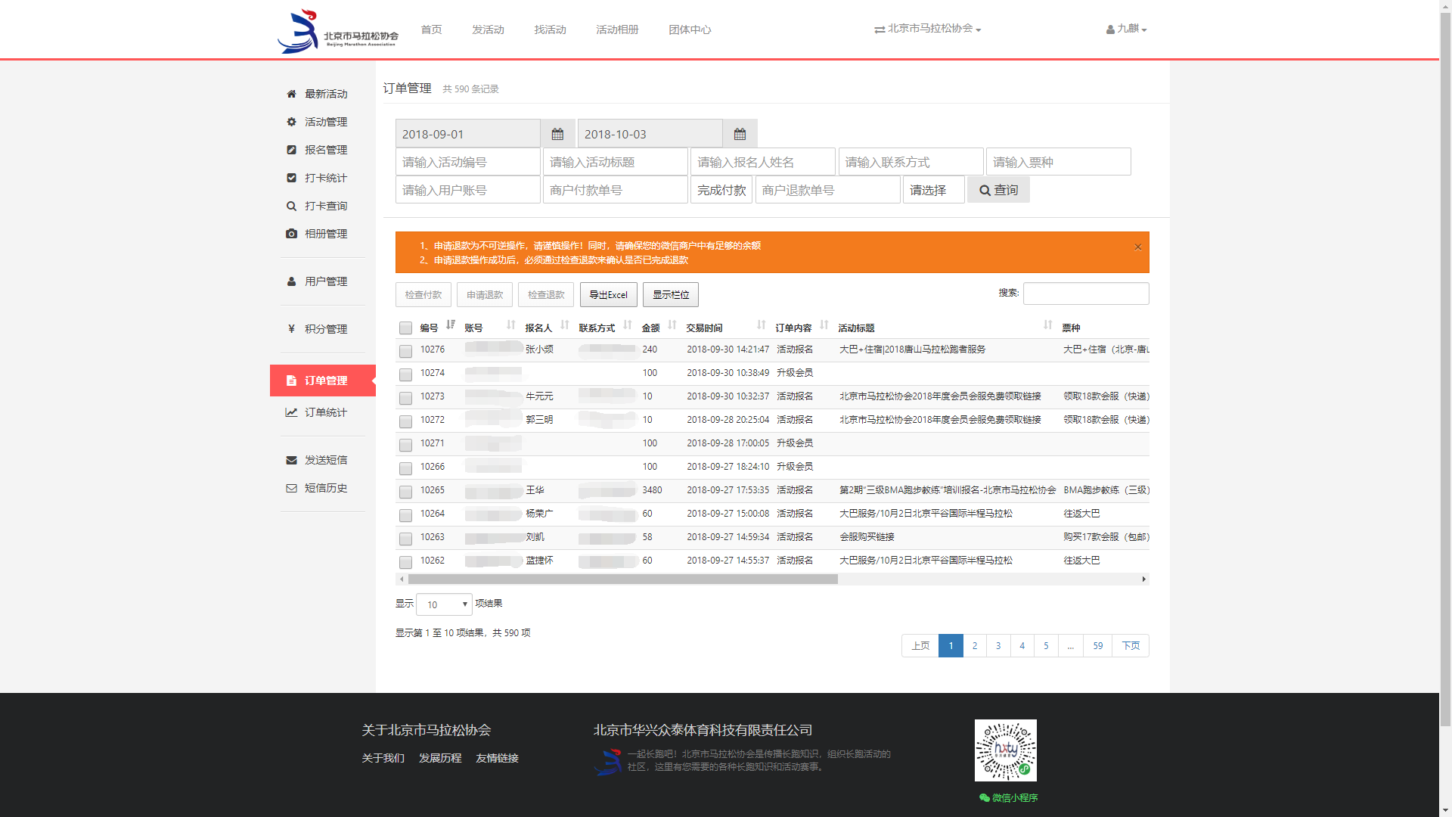Image resolution: width=1452 pixels, height=817 pixels.
Task: Open the start date calendar picker
Action: click(x=557, y=134)
